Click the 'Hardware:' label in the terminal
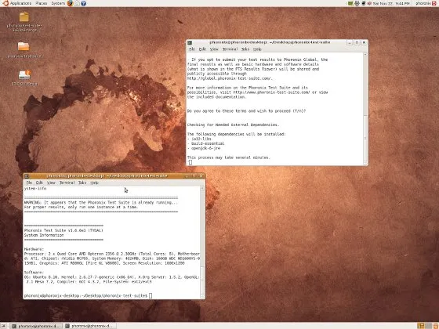Viewport: 439px width, 329px height. point(34,249)
